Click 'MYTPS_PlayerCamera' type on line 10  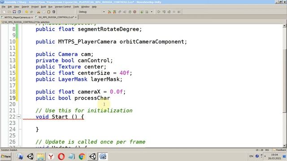pyautogui.click(x=87, y=42)
